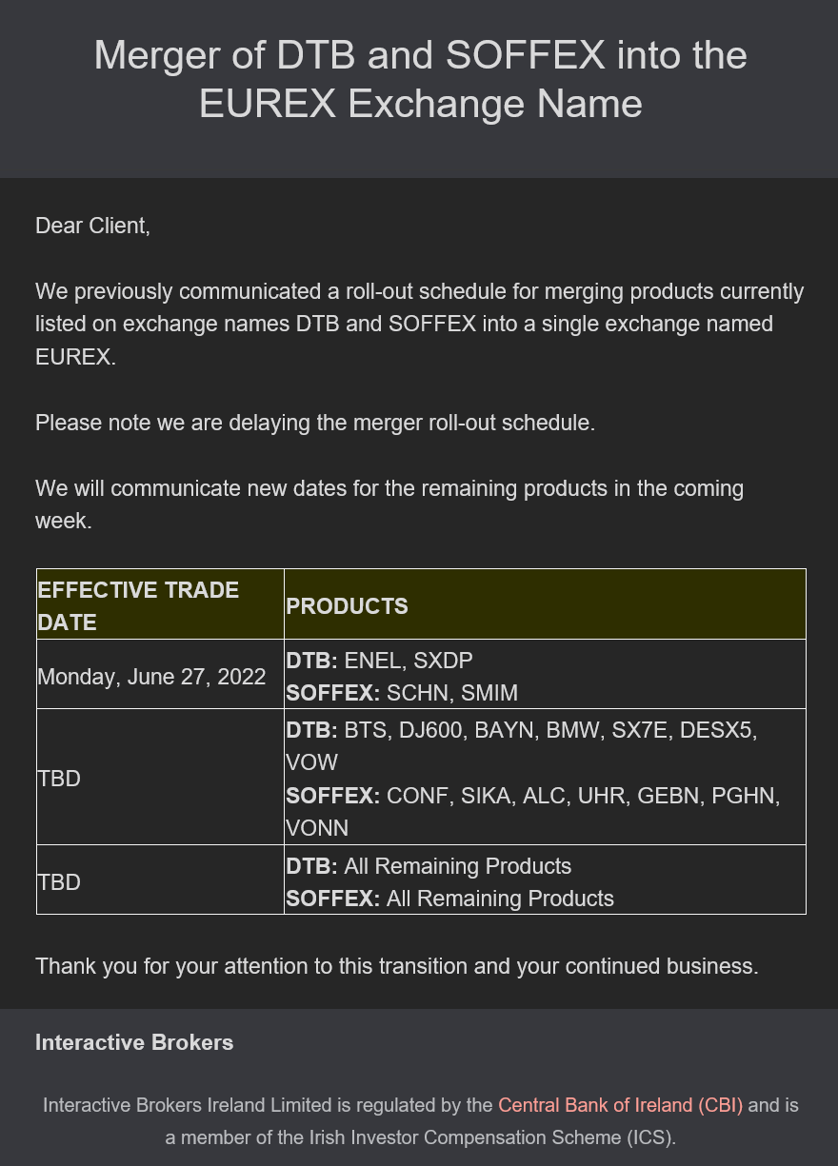The image size is (838, 1166).
Task: Select "SOFFEX: All Remaining Products" text
Action: 449,899
